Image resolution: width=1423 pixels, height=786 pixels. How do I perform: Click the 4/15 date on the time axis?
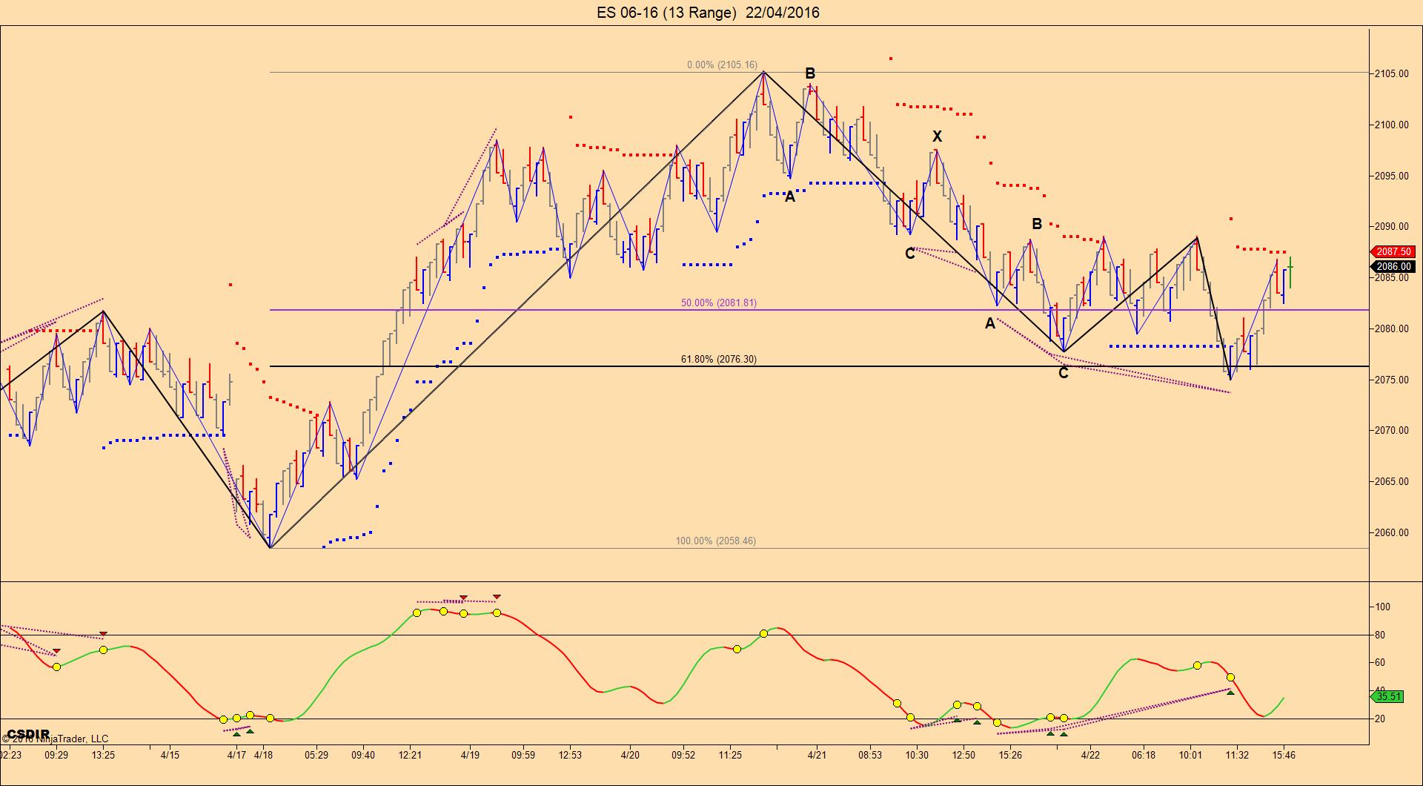click(170, 756)
